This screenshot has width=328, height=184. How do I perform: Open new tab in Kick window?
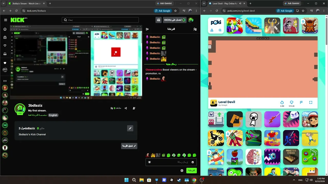click(50, 4)
